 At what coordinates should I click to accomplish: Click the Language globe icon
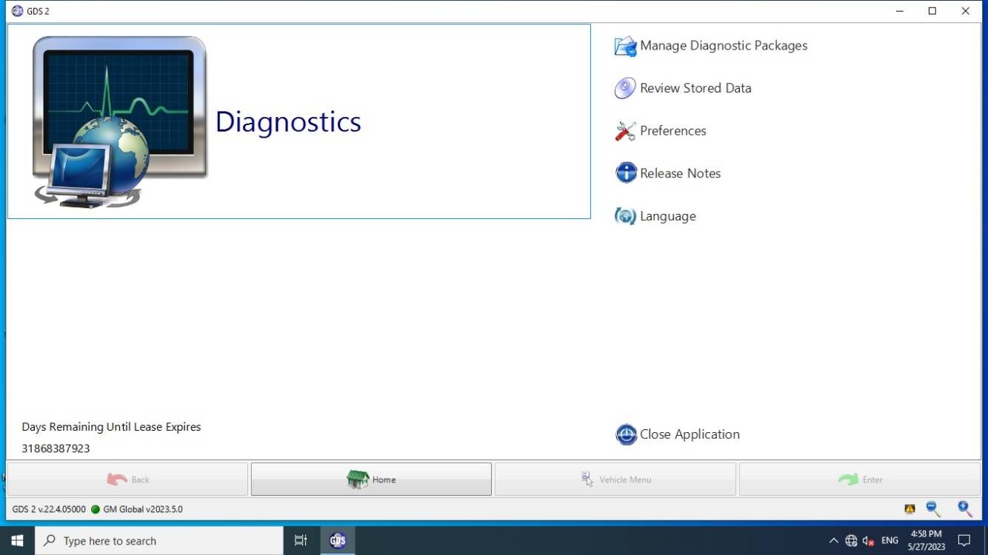(x=626, y=216)
